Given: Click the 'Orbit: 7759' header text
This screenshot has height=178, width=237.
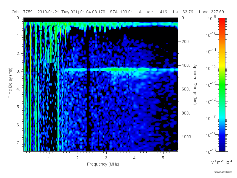Looking at the screenshot, I should tap(22, 12).
